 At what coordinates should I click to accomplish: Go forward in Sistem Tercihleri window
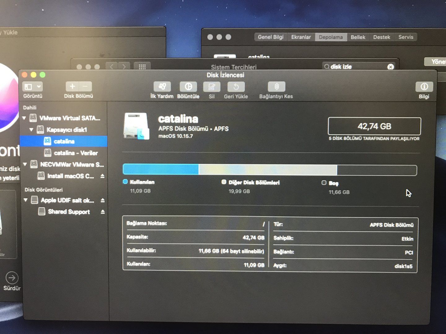pos(124,67)
